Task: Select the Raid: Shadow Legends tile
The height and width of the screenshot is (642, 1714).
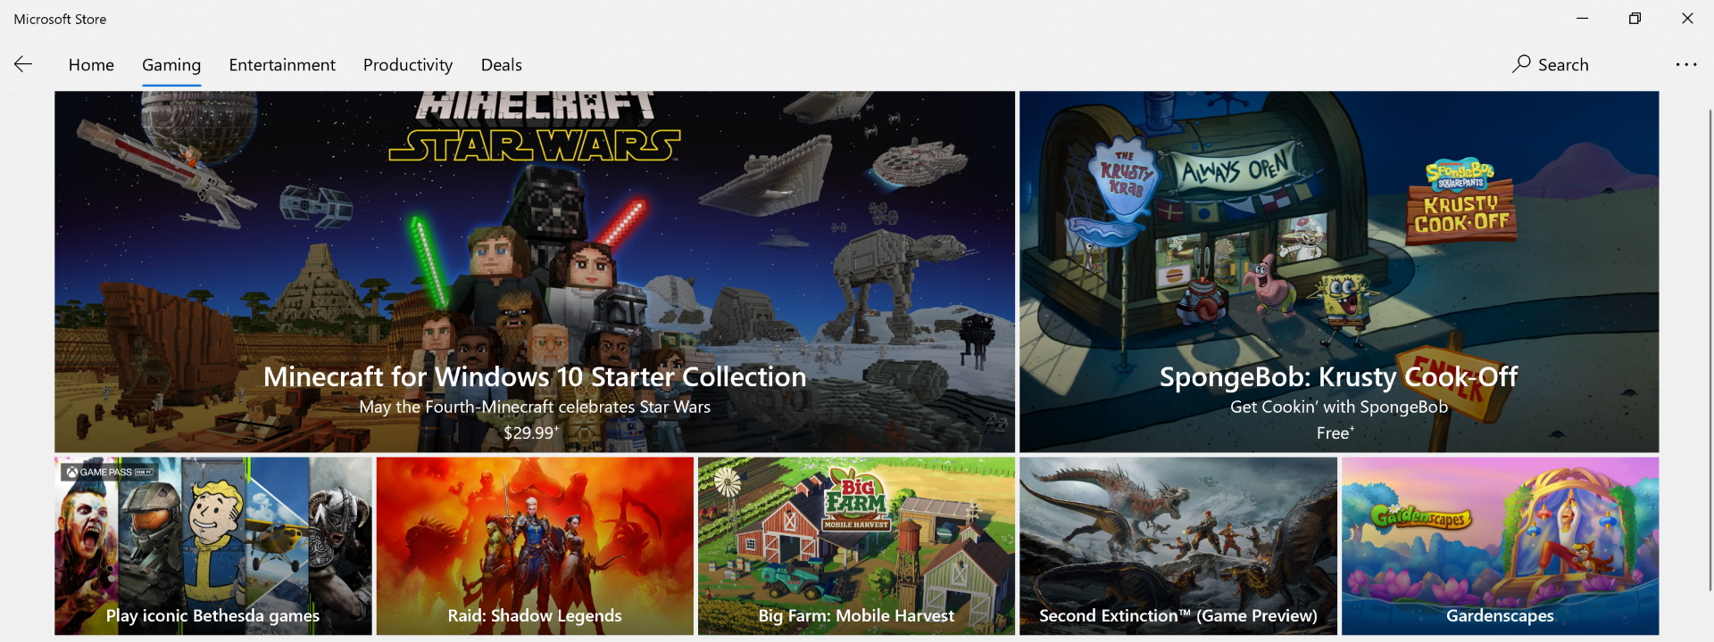Action: tap(535, 546)
